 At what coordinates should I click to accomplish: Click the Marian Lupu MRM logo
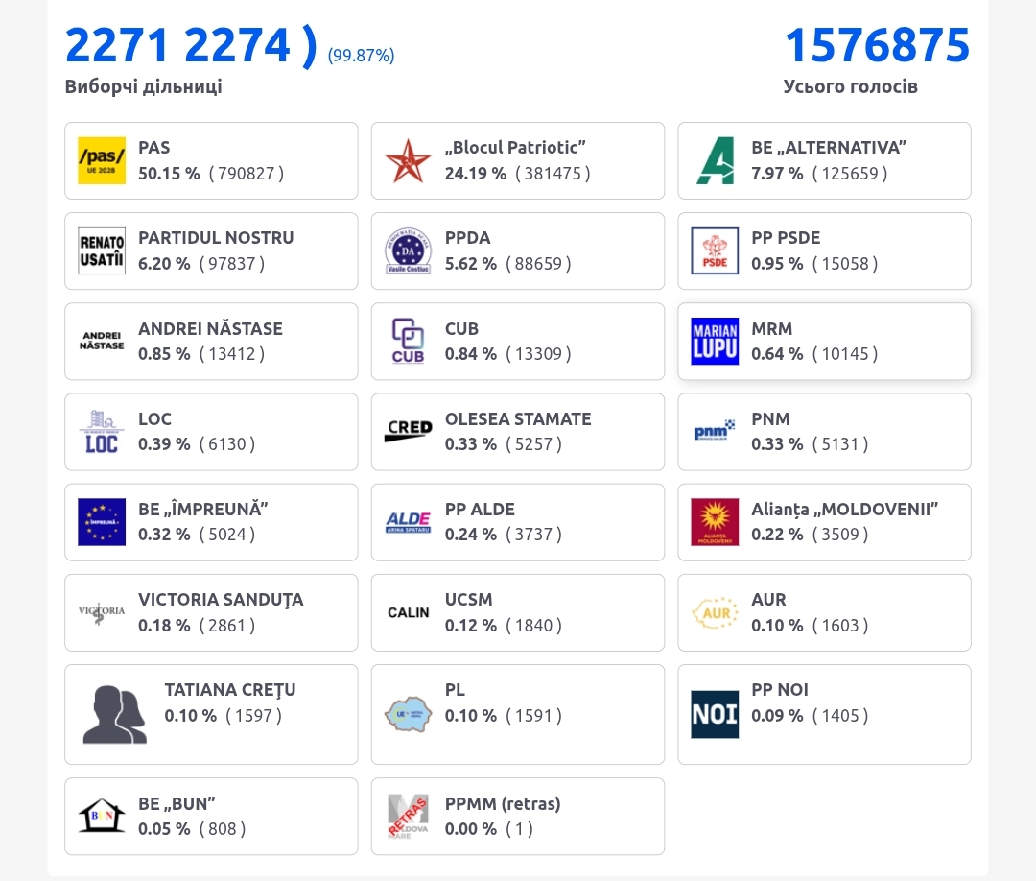715,341
